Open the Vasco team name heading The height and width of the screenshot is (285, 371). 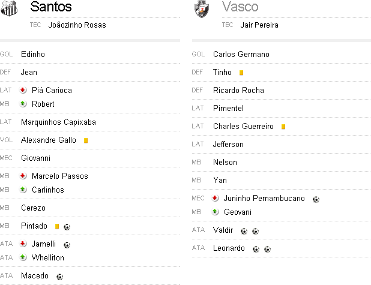(x=240, y=7)
